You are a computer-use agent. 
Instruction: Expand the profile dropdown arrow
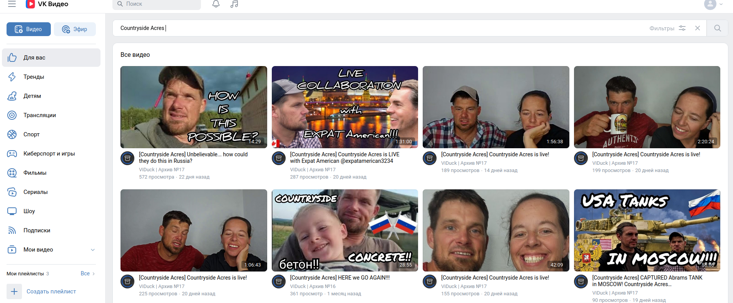(x=721, y=4)
